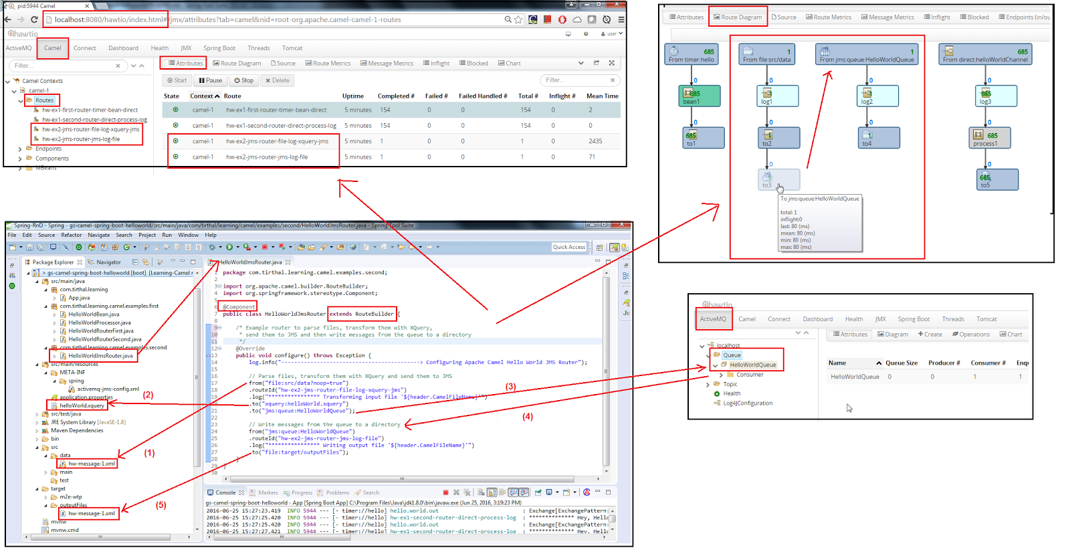Open the Navigate menu in STS
1070x554 pixels.
[x=99, y=235]
